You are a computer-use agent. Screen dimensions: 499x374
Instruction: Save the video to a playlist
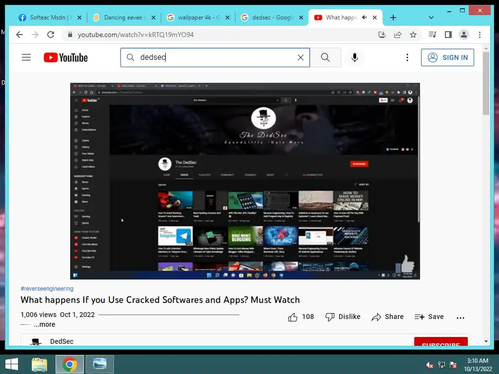point(429,317)
